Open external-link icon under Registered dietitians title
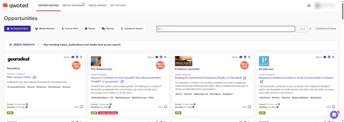The width and height of the screenshot is (344, 122). 261,82
